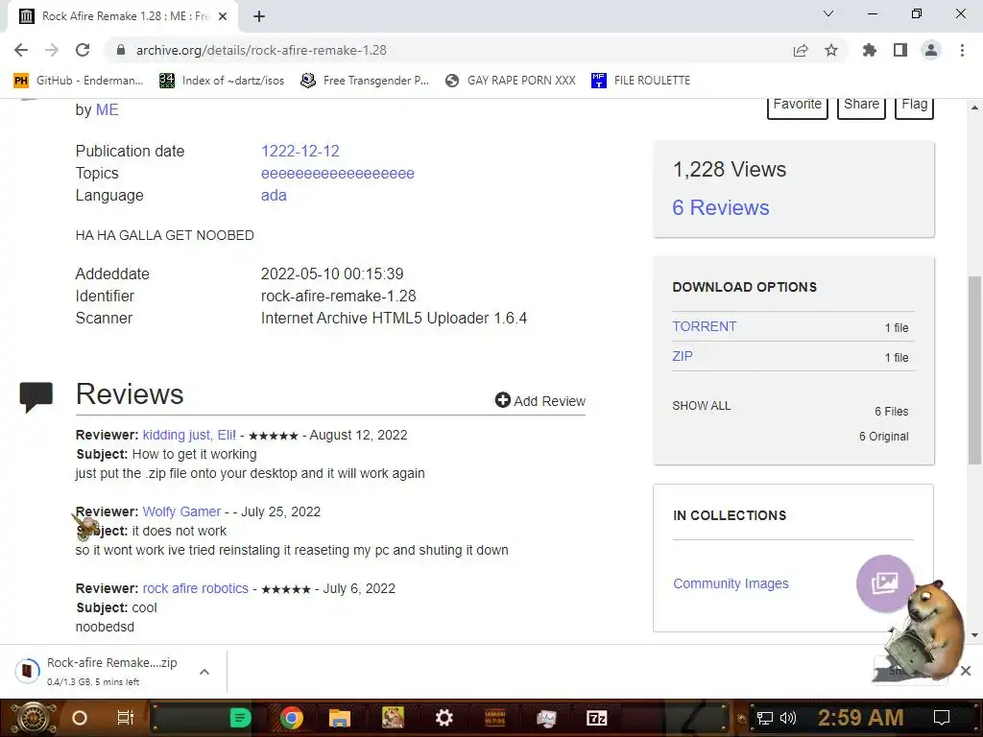Click the Share button
Screen dimensions: 983x737
click(x=861, y=106)
